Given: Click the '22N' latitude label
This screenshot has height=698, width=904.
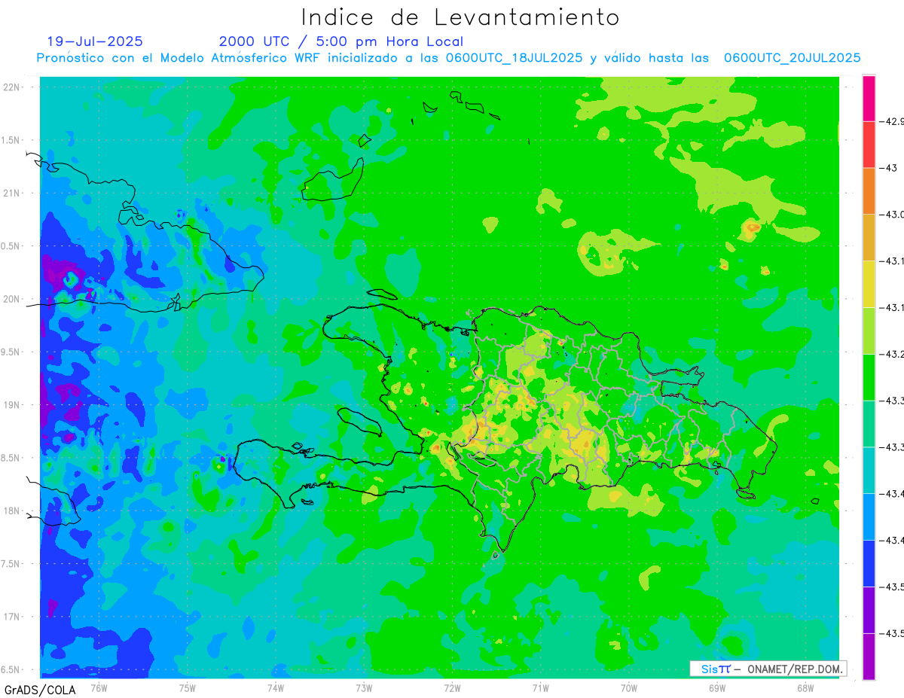Looking at the screenshot, I should (11, 87).
